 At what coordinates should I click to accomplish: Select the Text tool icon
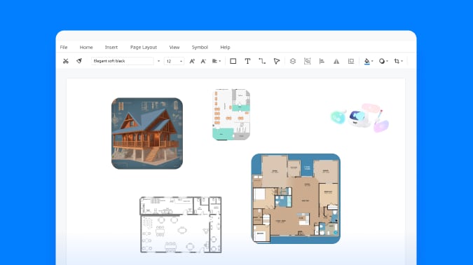[x=247, y=61]
